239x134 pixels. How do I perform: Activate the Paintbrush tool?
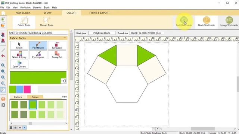[x=38, y=45]
